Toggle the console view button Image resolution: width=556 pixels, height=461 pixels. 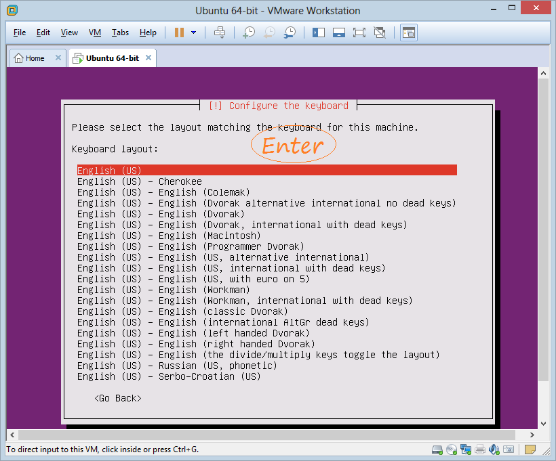pos(409,32)
